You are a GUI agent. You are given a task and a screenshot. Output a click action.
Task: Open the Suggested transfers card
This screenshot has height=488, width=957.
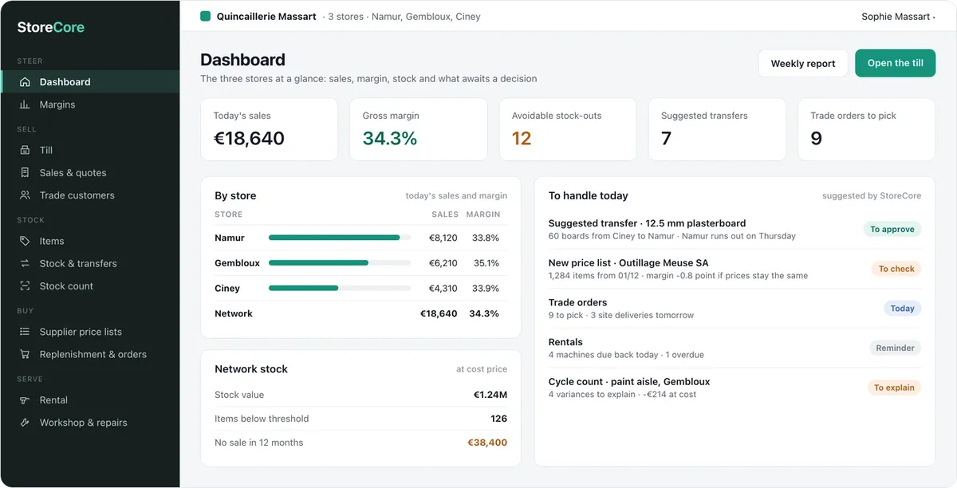click(717, 129)
